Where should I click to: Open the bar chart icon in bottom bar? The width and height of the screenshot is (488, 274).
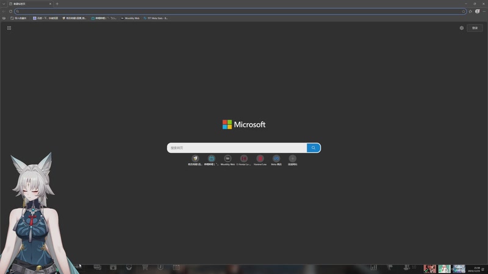[x=373, y=267]
